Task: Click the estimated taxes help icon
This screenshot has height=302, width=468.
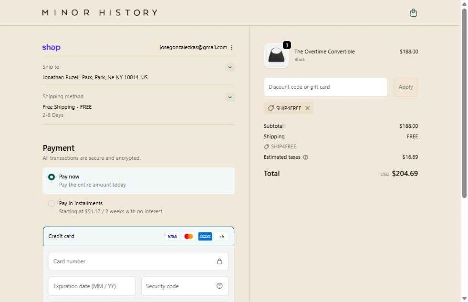Action: coord(306,157)
